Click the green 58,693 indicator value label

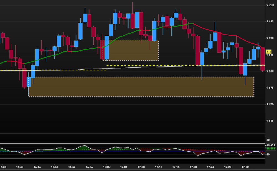[271, 148]
